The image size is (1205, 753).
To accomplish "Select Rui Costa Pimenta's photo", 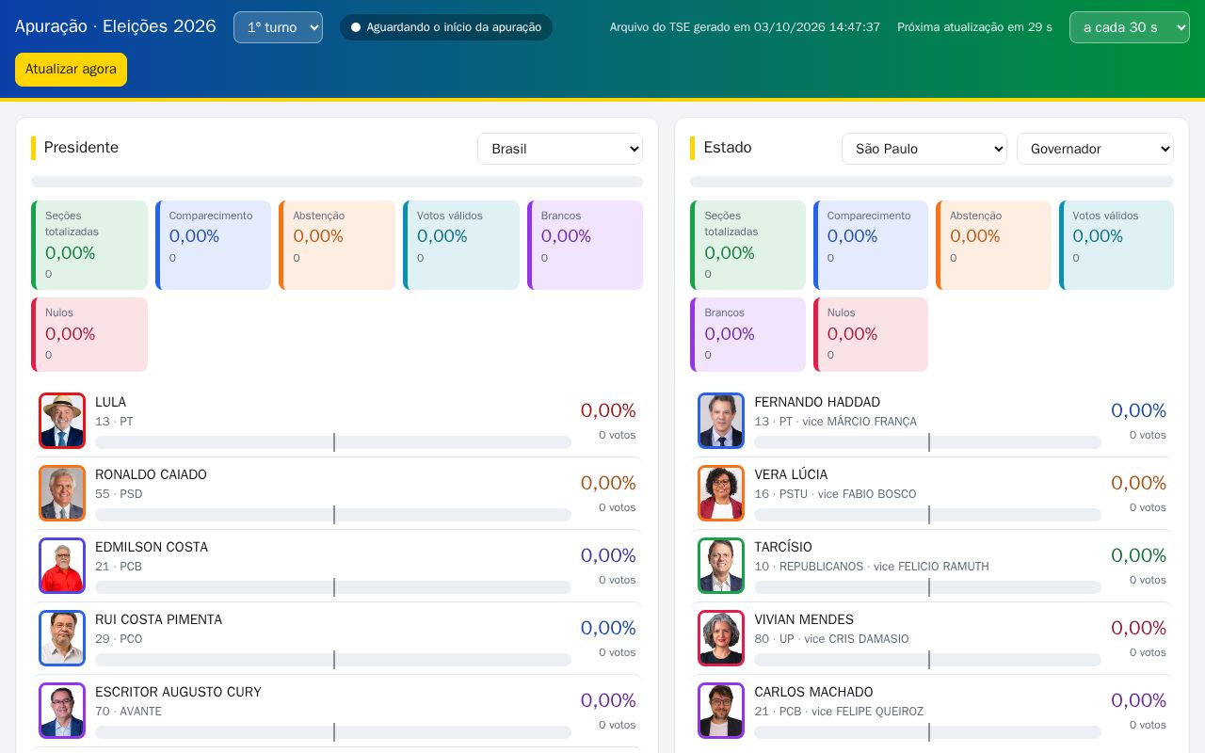I will click(x=62, y=638).
